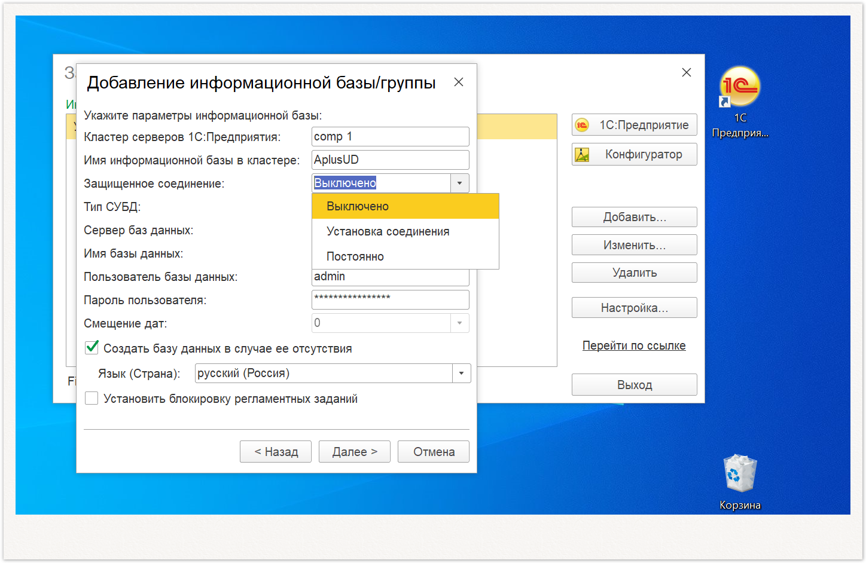This screenshot has width=866, height=563.
Task: Enable 'Установить блокировку регламентных заданий' checkbox
Action: pos(92,398)
